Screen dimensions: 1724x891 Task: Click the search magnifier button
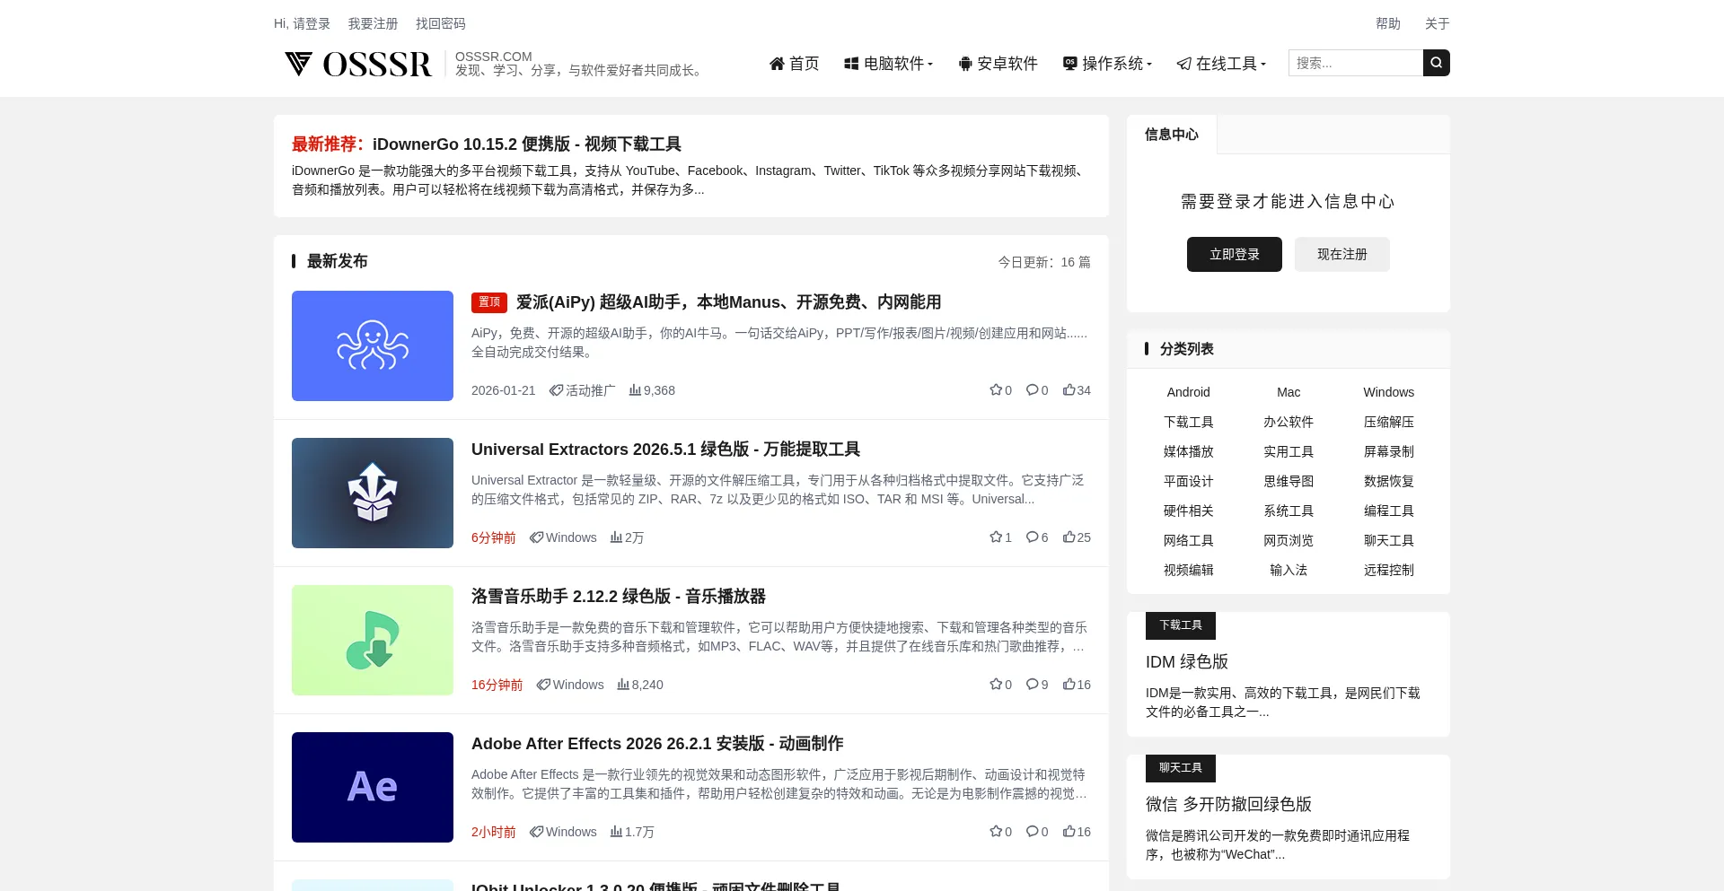point(1436,63)
